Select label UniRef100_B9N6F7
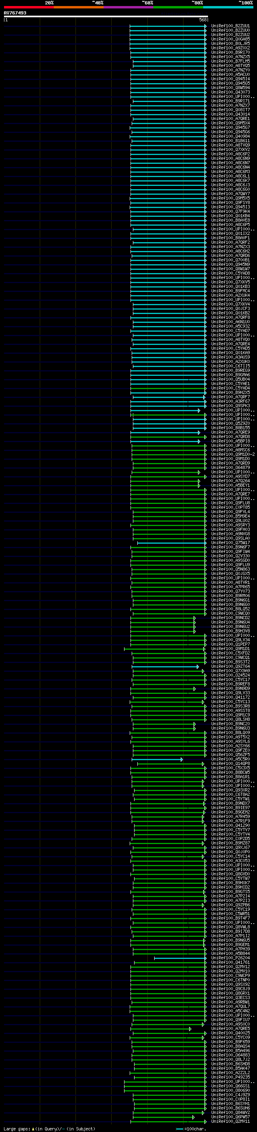 [x=230, y=547]
